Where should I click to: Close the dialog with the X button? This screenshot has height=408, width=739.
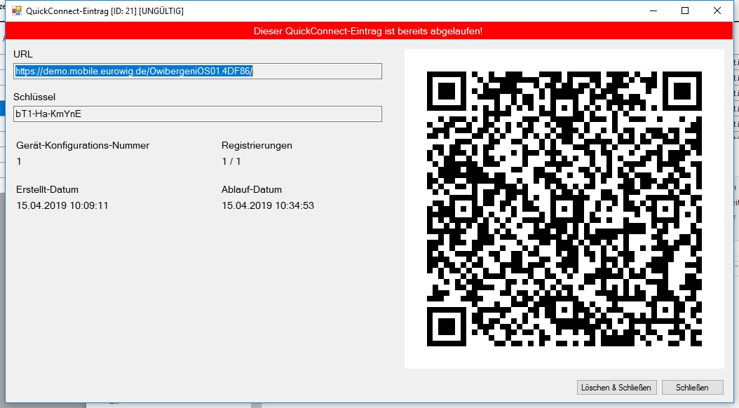tap(717, 11)
